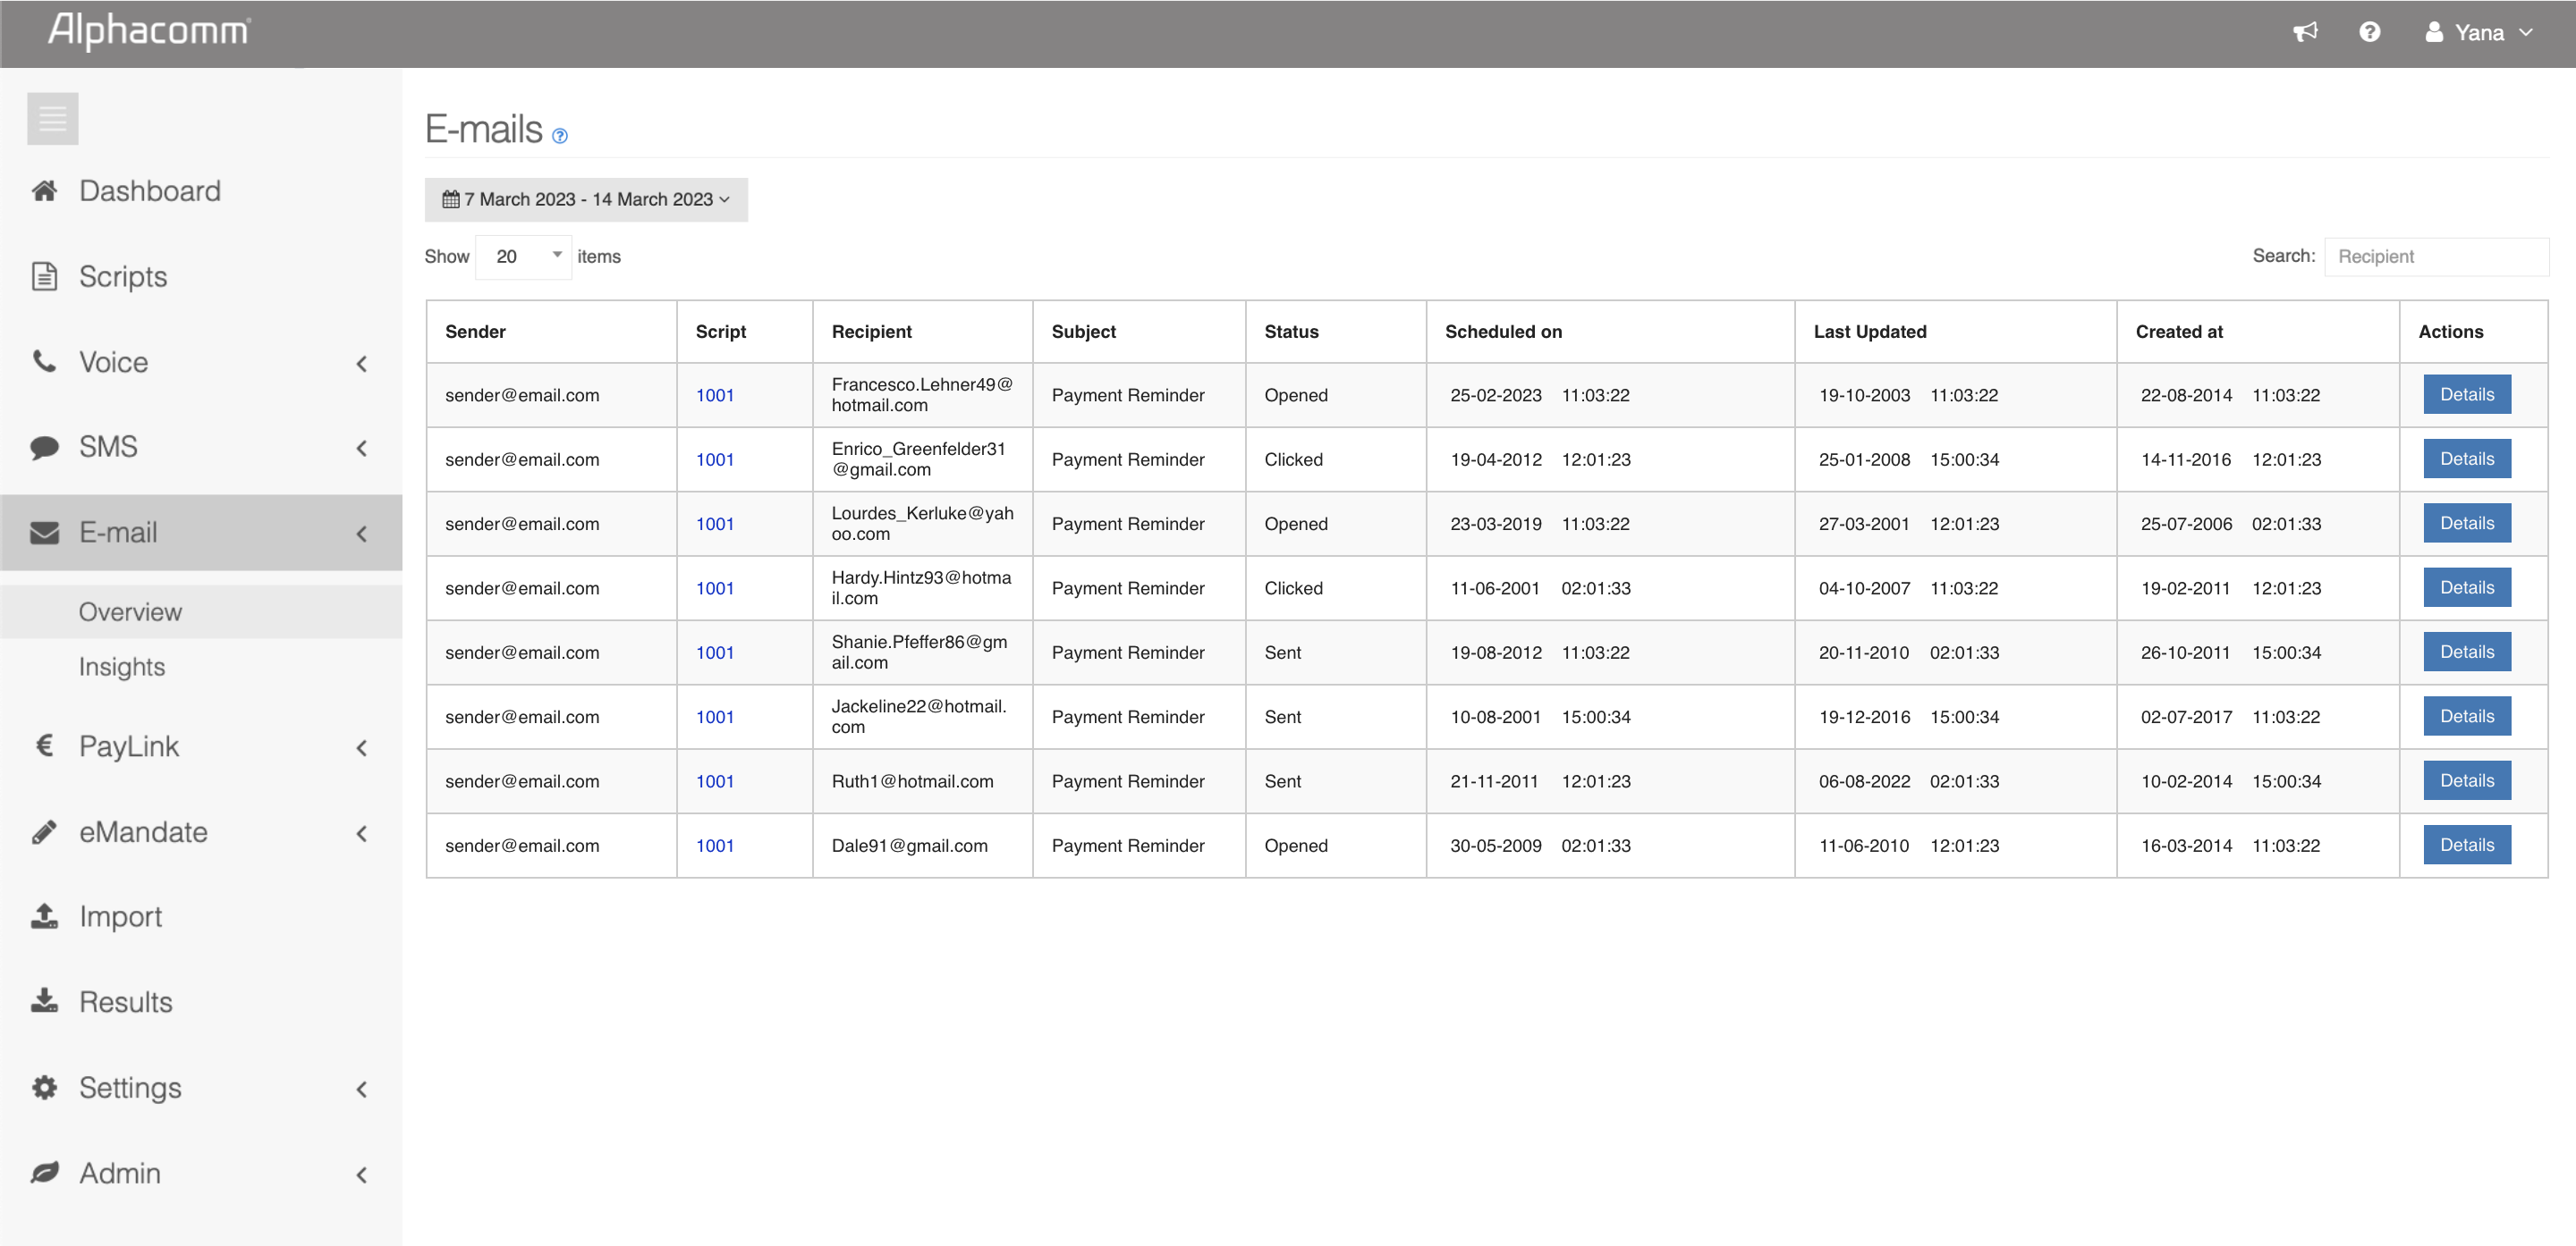Open the date range picker
The image size is (2576, 1246).
(586, 200)
